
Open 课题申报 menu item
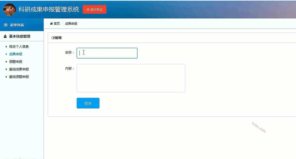(16, 62)
